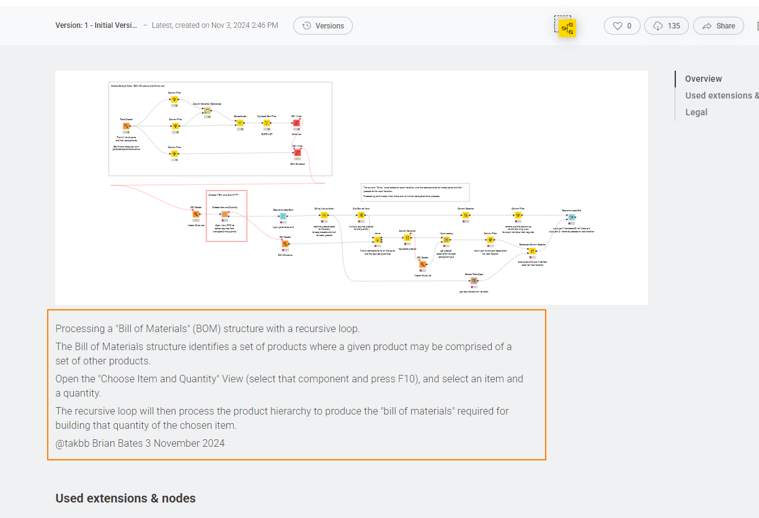Click the Share button
Image resolution: width=759 pixels, height=518 pixels.
[x=718, y=26]
